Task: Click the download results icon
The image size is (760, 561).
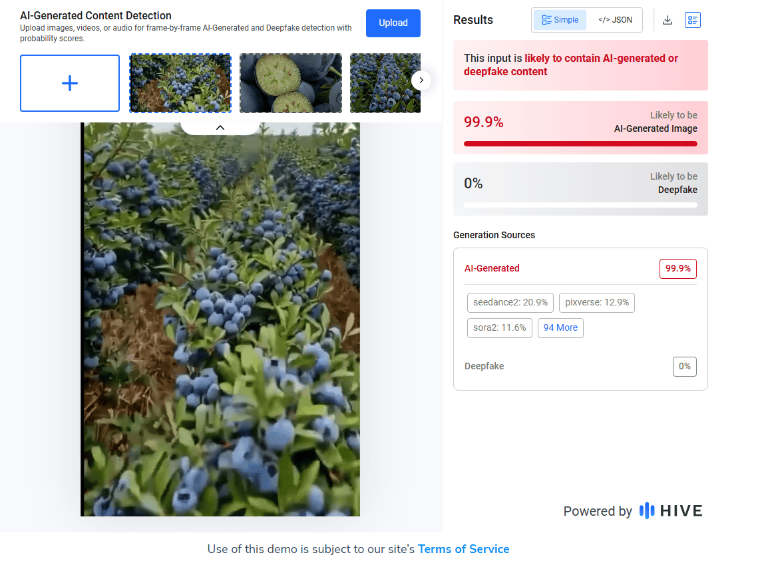Action: (667, 20)
